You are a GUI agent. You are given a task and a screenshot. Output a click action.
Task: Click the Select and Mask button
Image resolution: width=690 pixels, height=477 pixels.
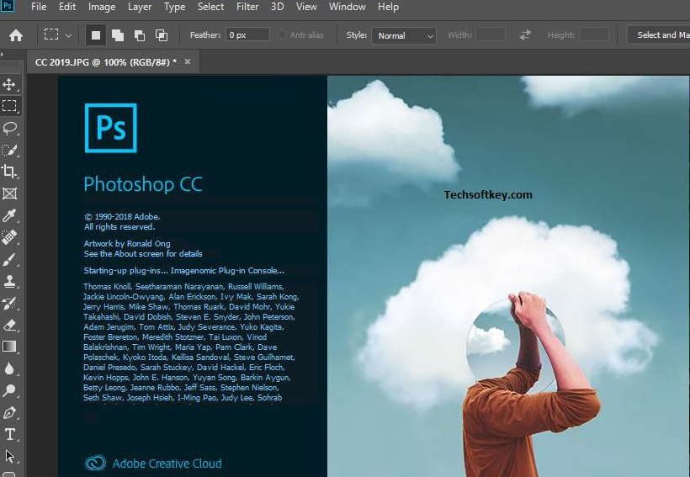tap(658, 34)
